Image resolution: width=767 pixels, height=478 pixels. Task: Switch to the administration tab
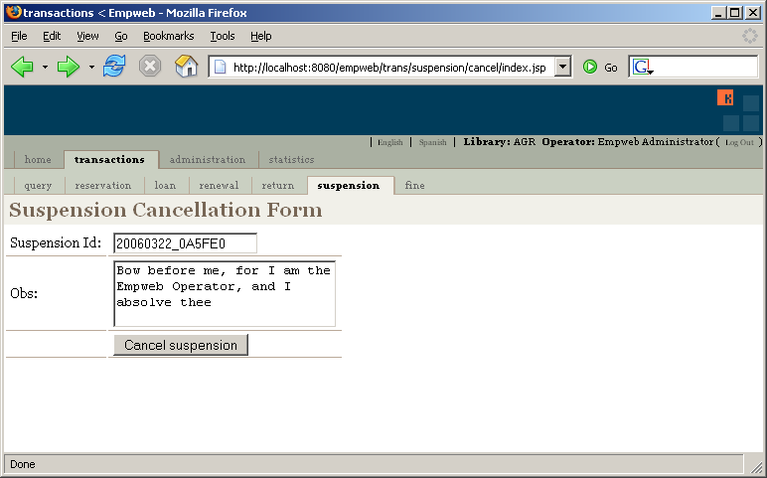(208, 159)
